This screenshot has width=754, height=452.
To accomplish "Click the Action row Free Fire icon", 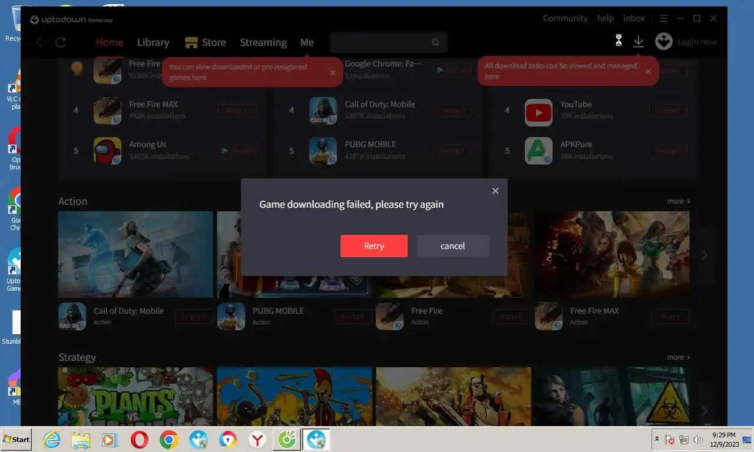I will click(x=390, y=317).
